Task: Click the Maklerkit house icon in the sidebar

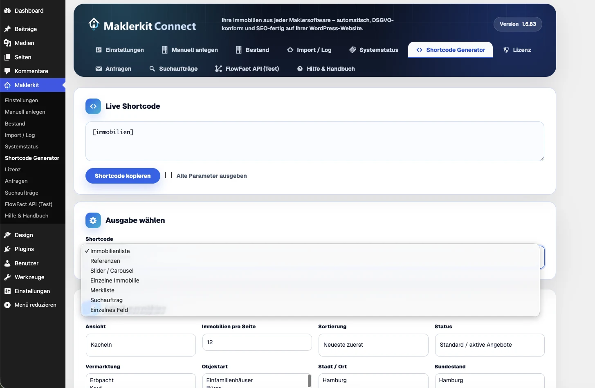Action: click(7, 85)
